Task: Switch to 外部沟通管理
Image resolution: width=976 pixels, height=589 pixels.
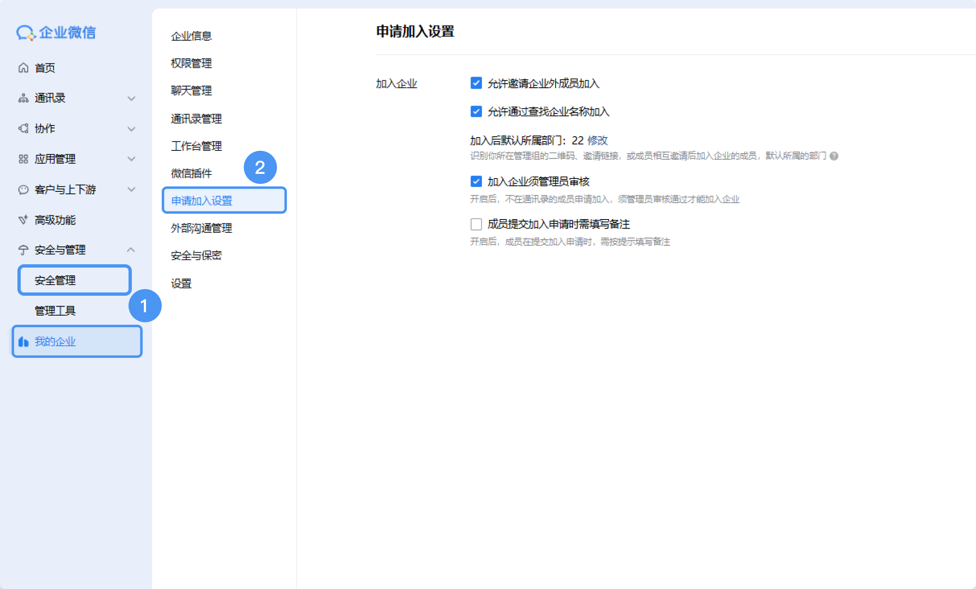Action: pos(202,228)
